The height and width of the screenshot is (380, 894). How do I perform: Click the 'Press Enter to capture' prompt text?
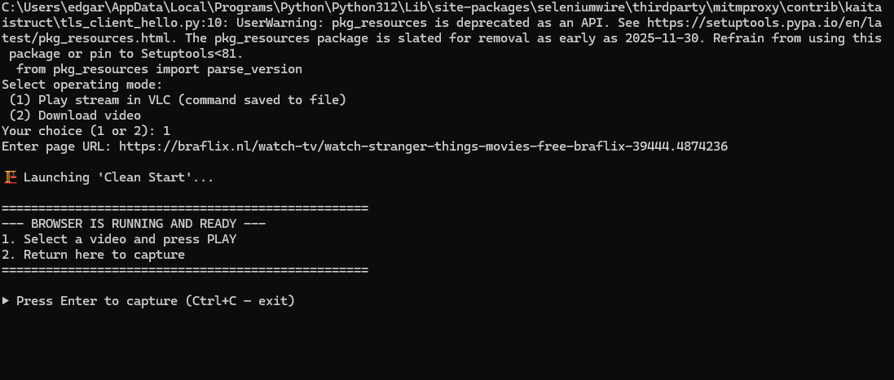(x=97, y=301)
